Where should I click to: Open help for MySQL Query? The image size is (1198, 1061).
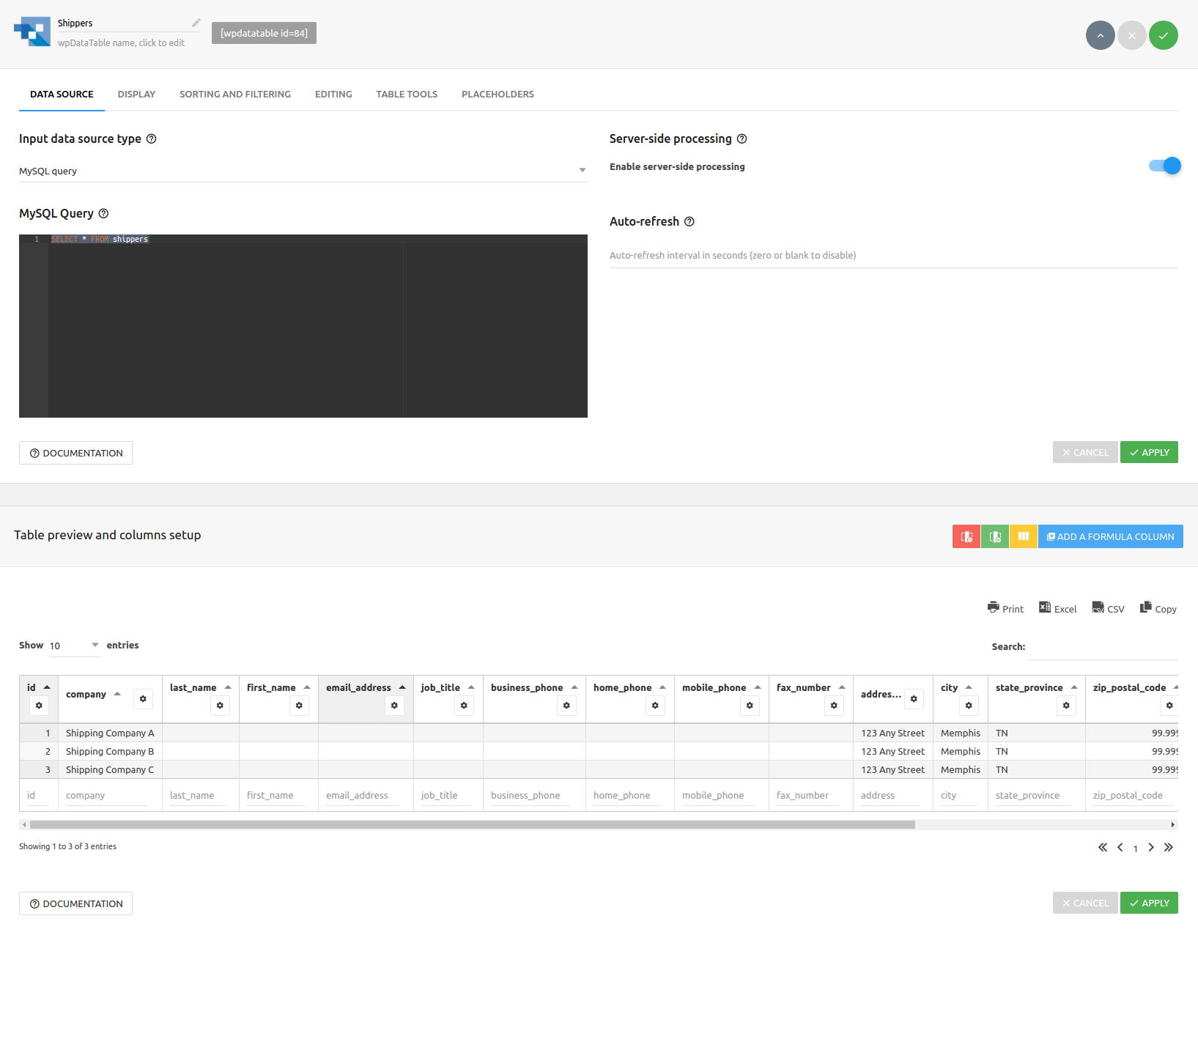pos(103,213)
